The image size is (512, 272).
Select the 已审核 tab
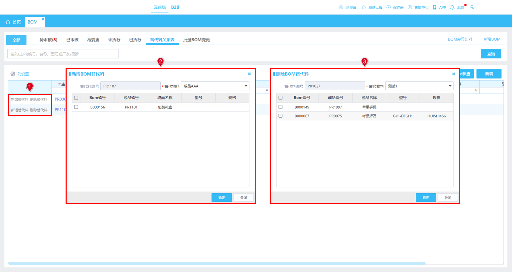pos(72,40)
